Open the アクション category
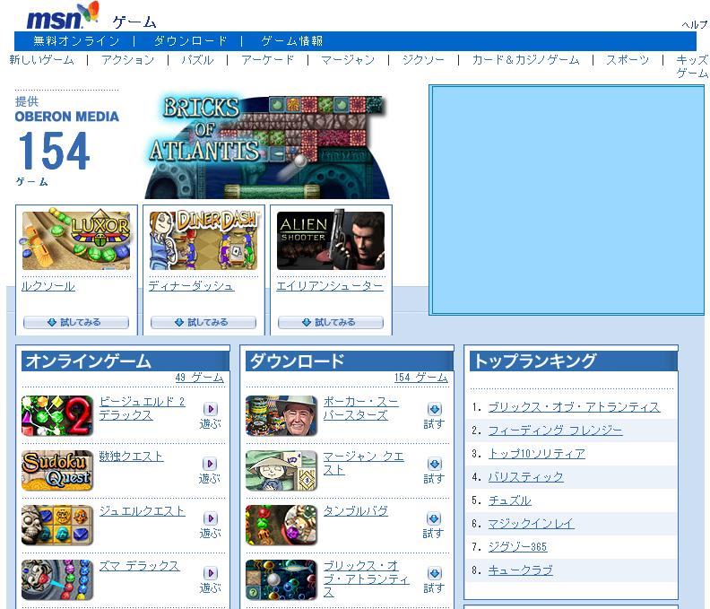 [x=127, y=60]
